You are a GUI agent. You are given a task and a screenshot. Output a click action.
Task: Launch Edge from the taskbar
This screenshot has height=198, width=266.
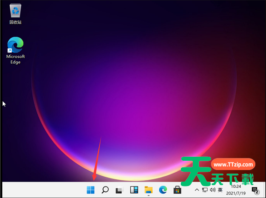163,190
